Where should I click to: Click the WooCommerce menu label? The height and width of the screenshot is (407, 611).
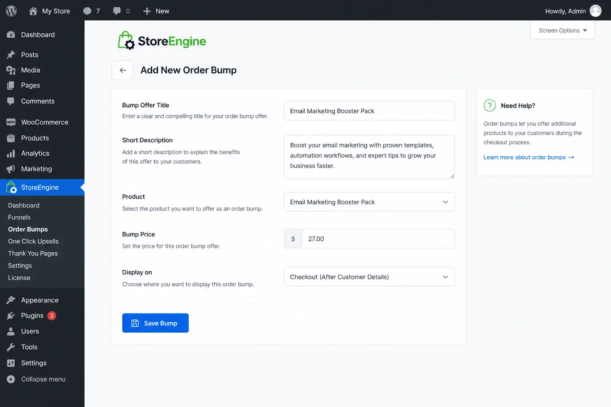tap(45, 122)
